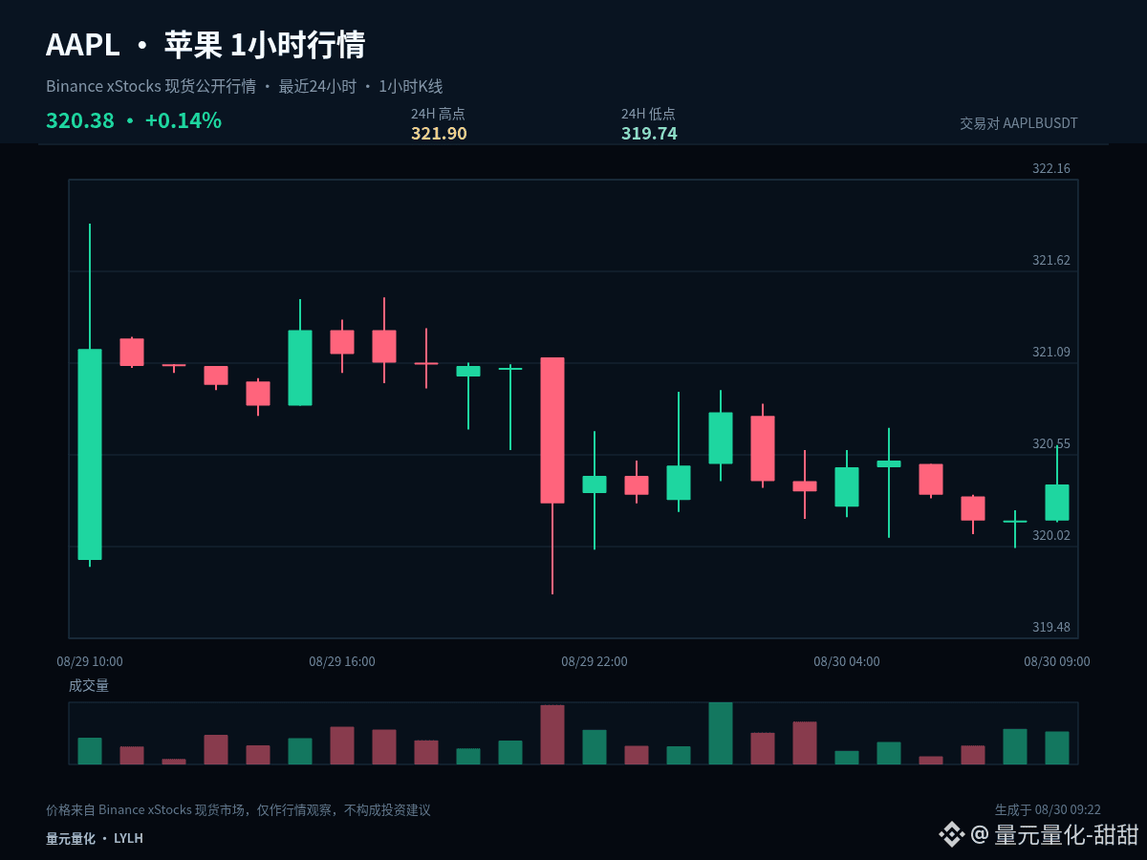Click the 320.55 price axis label

(x=1051, y=443)
